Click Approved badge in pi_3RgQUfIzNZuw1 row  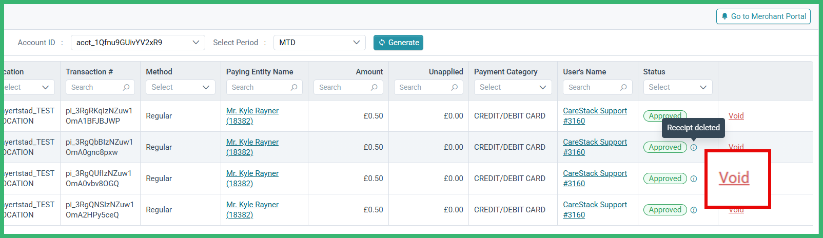[665, 179]
